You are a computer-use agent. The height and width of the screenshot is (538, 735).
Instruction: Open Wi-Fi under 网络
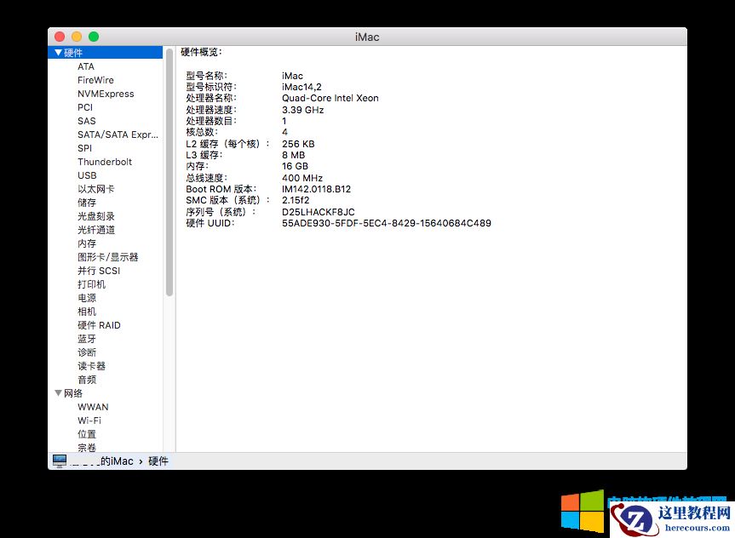89,421
